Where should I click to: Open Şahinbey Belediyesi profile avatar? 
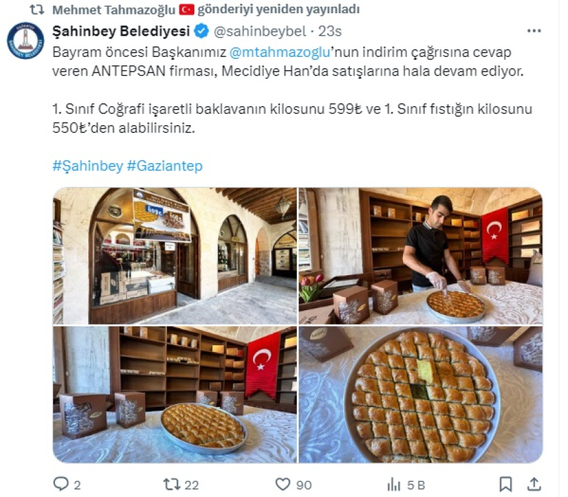[25, 40]
